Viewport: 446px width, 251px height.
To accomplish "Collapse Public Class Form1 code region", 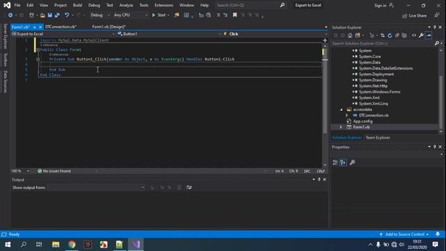I will pos(38,50).
